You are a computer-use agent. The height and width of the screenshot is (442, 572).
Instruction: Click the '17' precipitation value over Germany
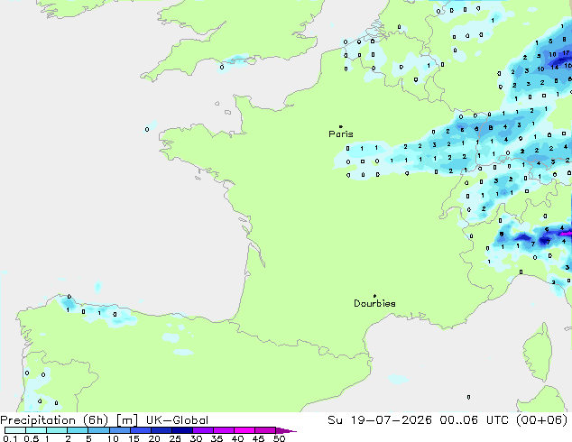click(x=566, y=53)
